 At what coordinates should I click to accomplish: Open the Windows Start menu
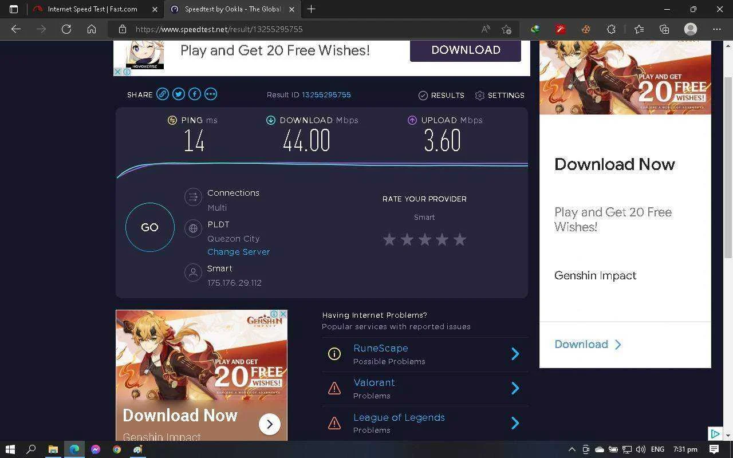(10, 449)
